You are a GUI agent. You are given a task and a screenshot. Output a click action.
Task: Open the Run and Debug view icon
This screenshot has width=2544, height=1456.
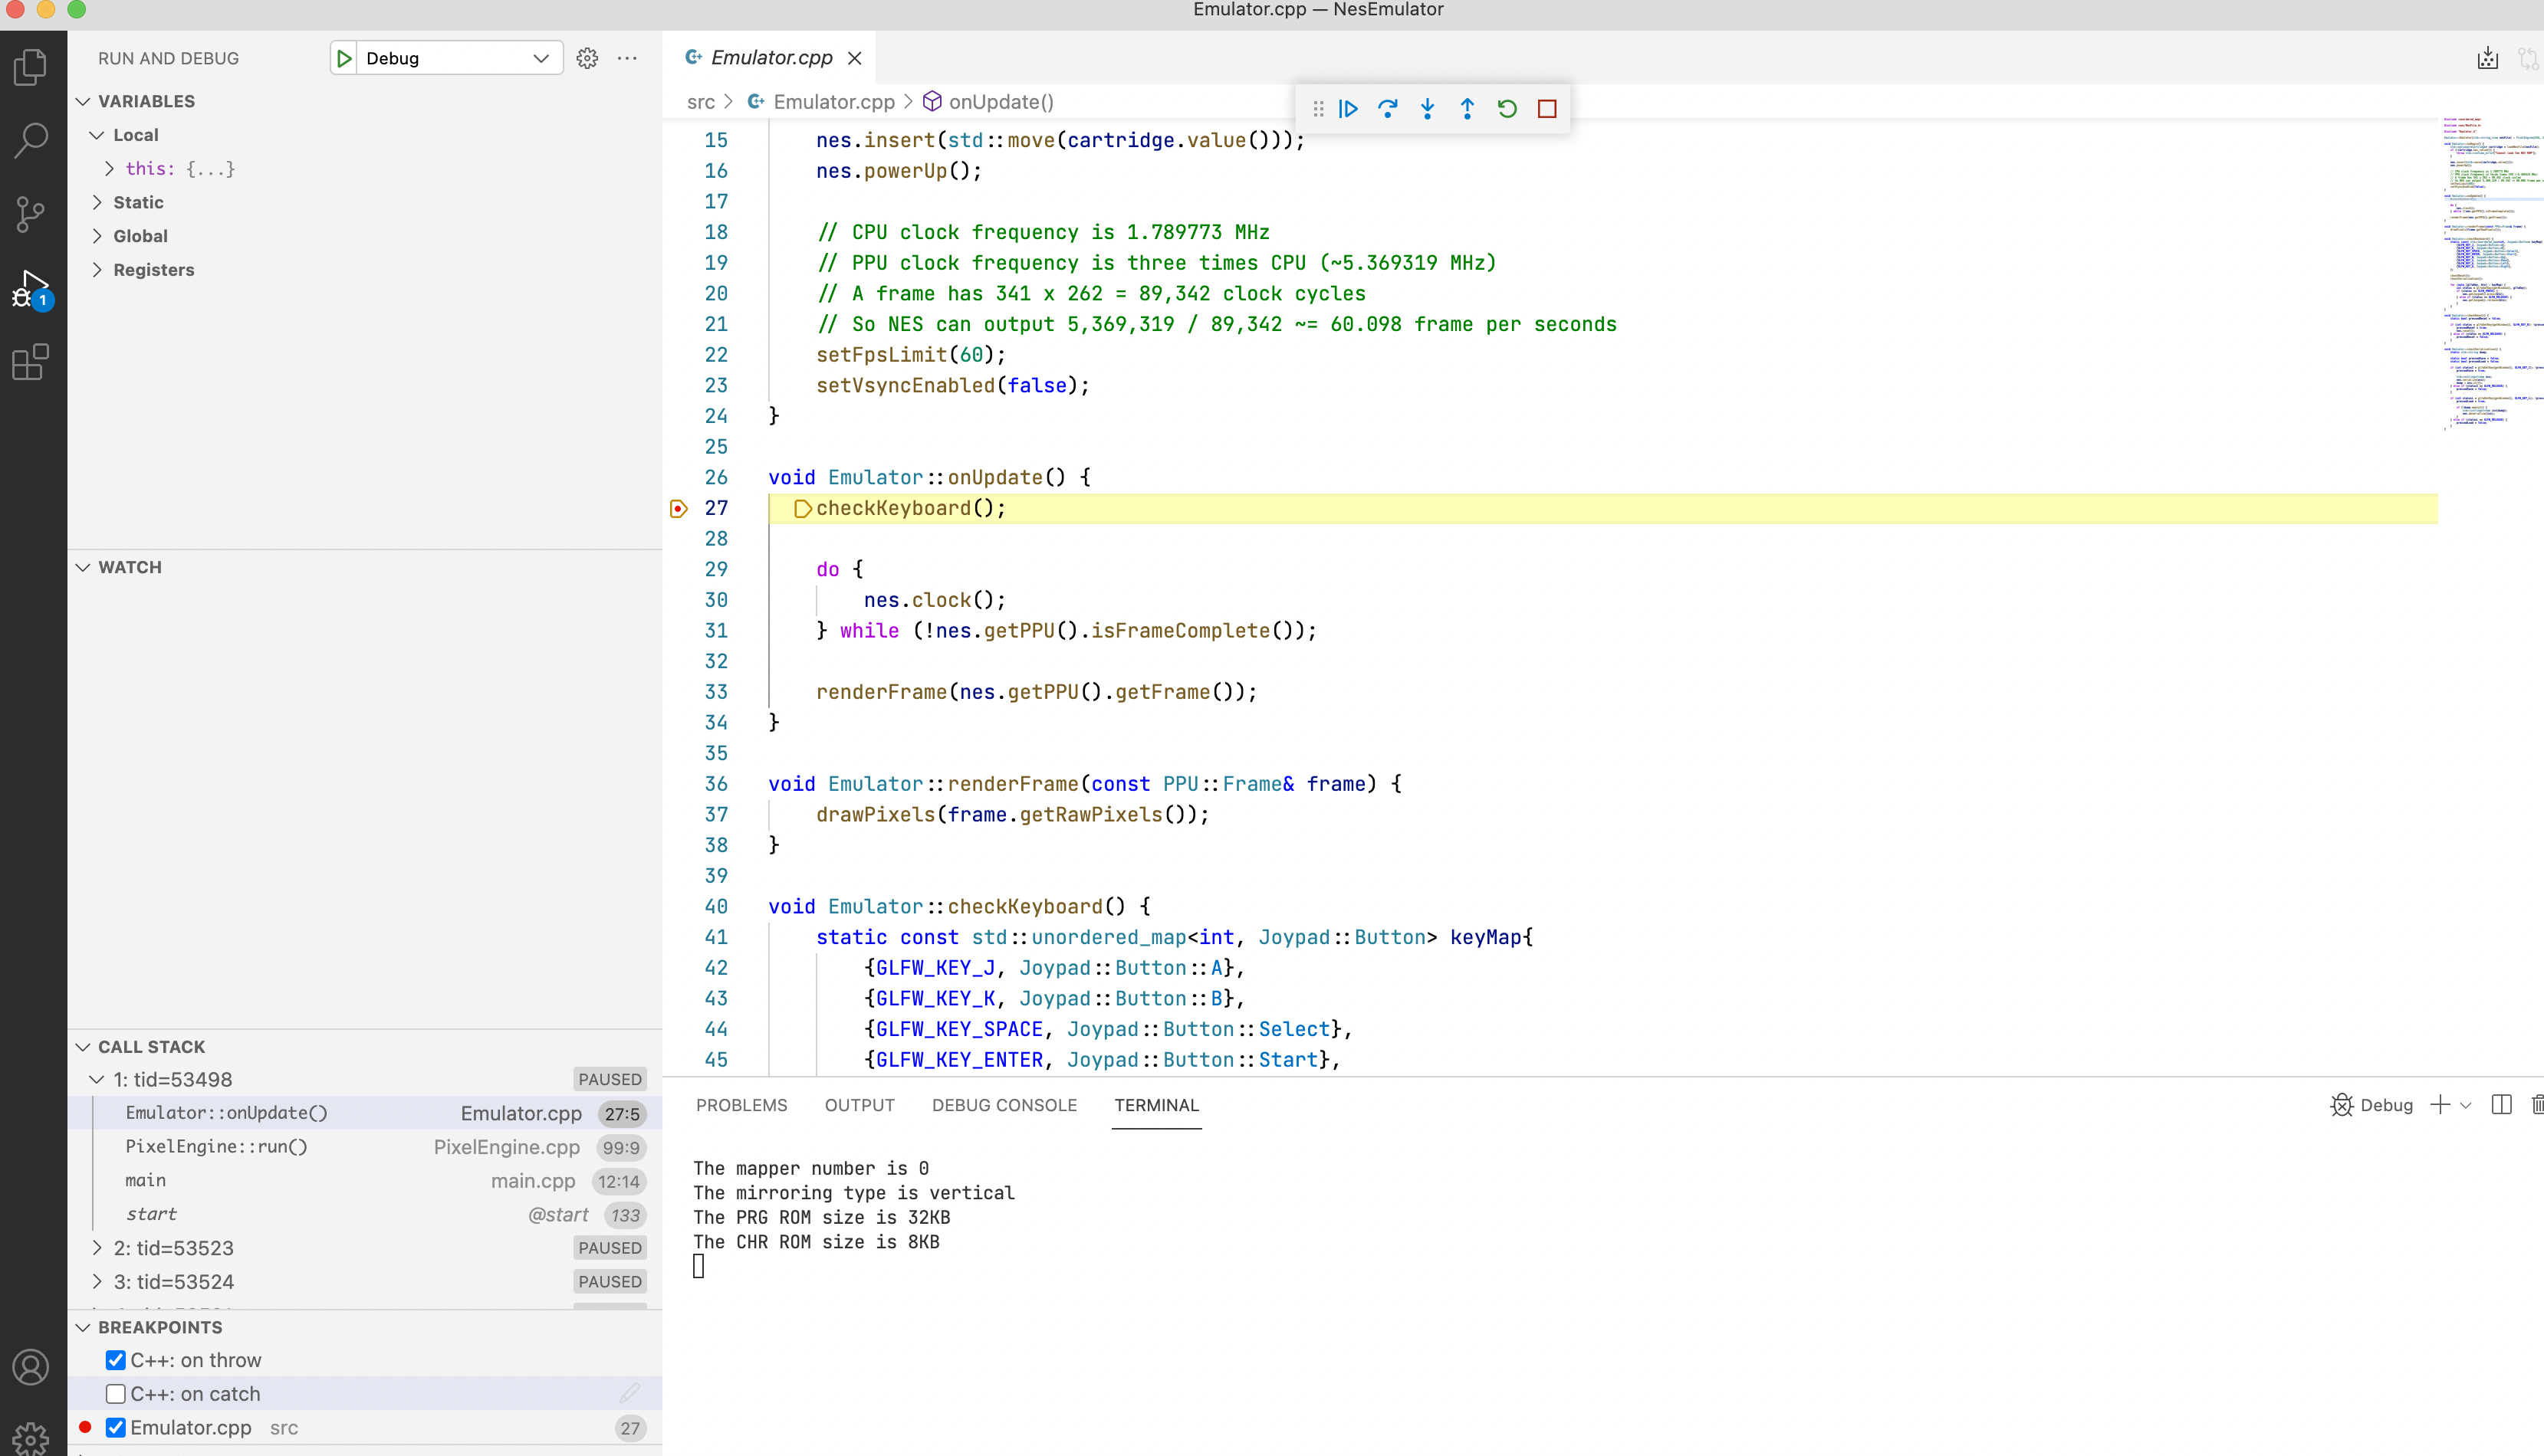(31, 288)
